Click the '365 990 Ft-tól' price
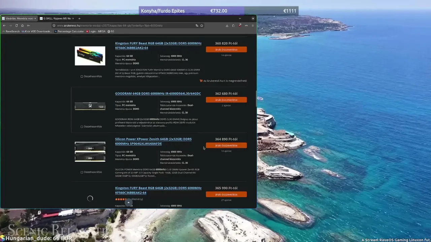 (226, 188)
